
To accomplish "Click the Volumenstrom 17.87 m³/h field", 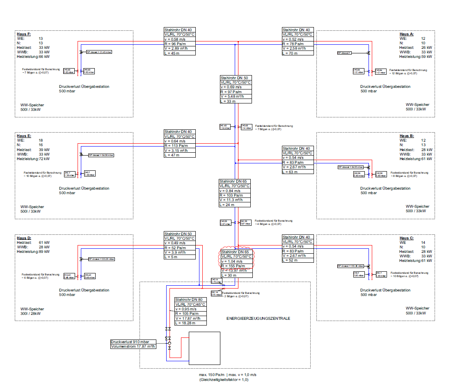I will pyautogui.click(x=133, y=347).
